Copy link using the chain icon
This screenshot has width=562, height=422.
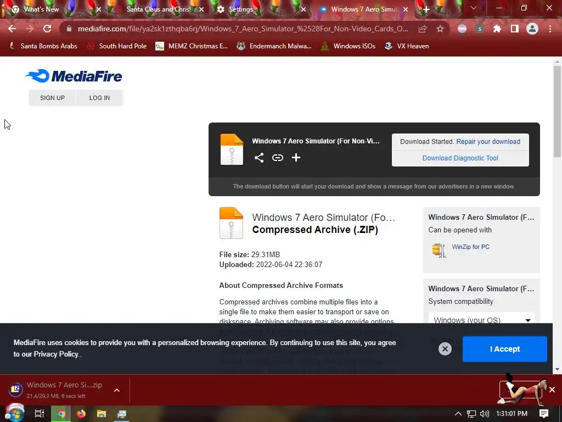[277, 158]
